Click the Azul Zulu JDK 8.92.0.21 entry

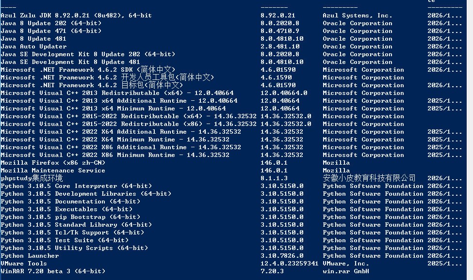pos(76,16)
